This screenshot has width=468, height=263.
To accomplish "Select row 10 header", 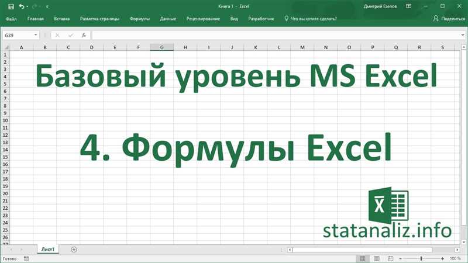I will click(5, 120).
